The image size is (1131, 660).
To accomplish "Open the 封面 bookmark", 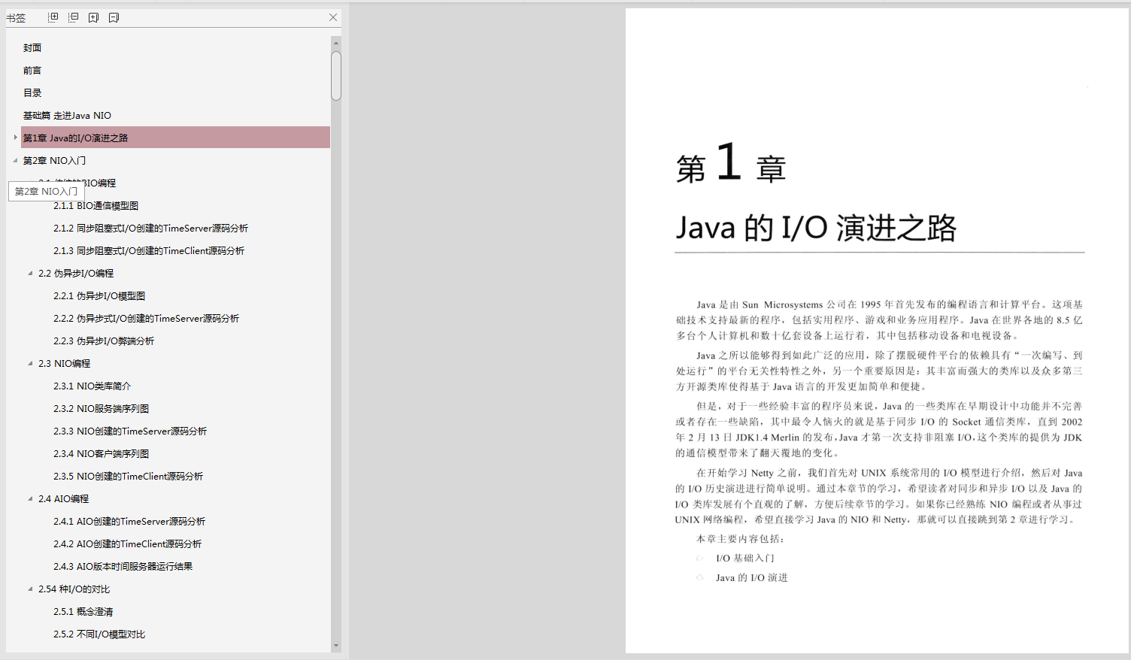I will [x=32, y=47].
